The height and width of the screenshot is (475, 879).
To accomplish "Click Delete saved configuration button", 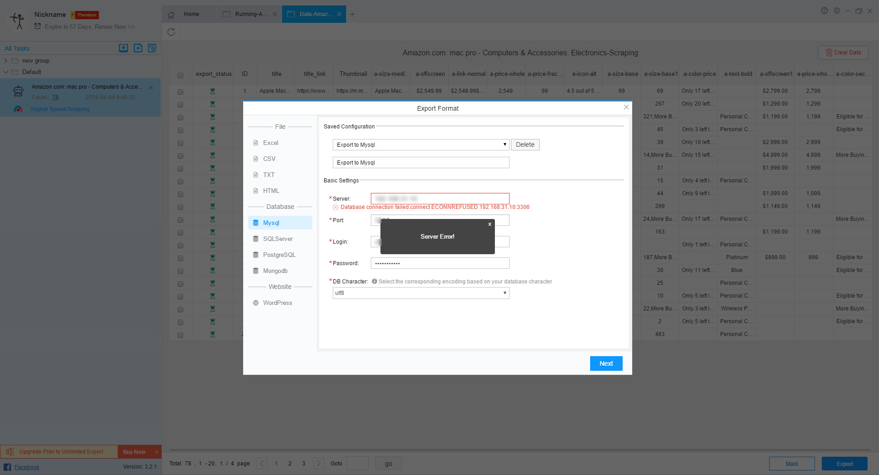I will [x=525, y=145].
